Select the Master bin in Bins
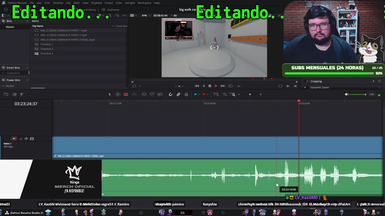Screen dimensions: 385x216 point(10,27)
